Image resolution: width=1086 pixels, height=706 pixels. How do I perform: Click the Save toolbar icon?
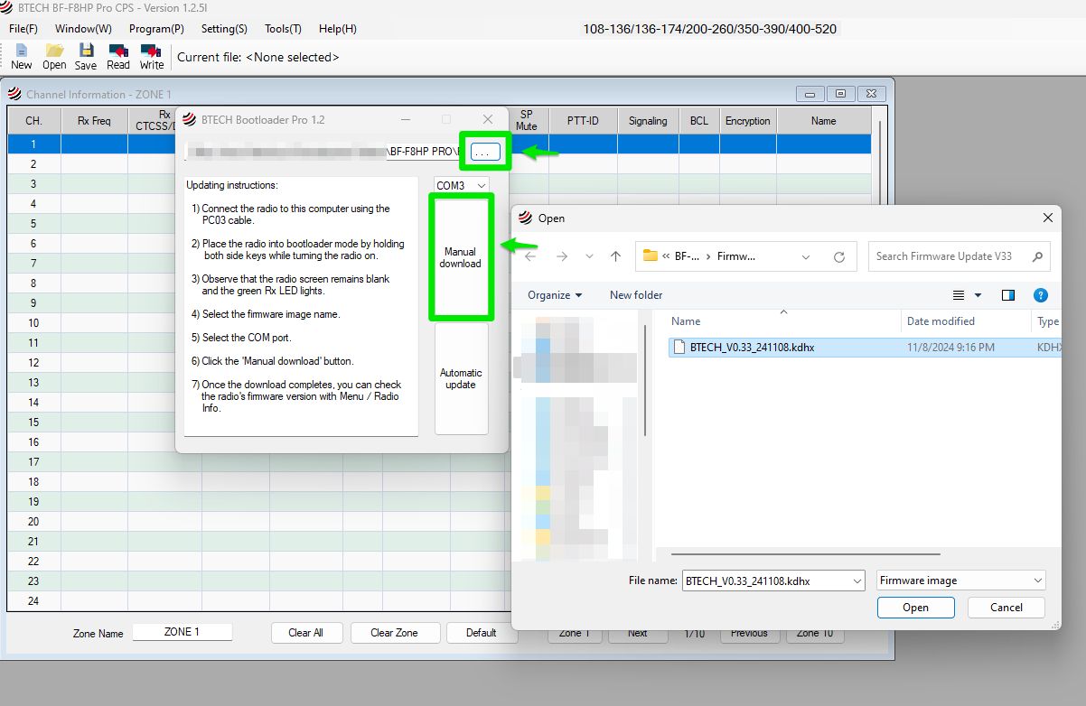86,56
